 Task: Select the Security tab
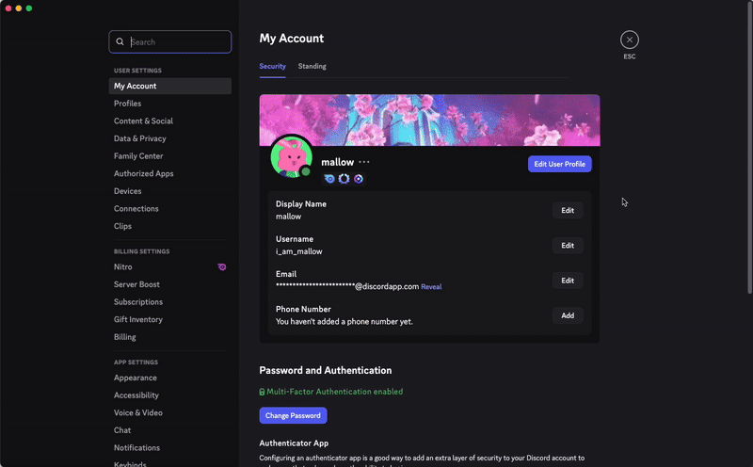click(272, 67)
